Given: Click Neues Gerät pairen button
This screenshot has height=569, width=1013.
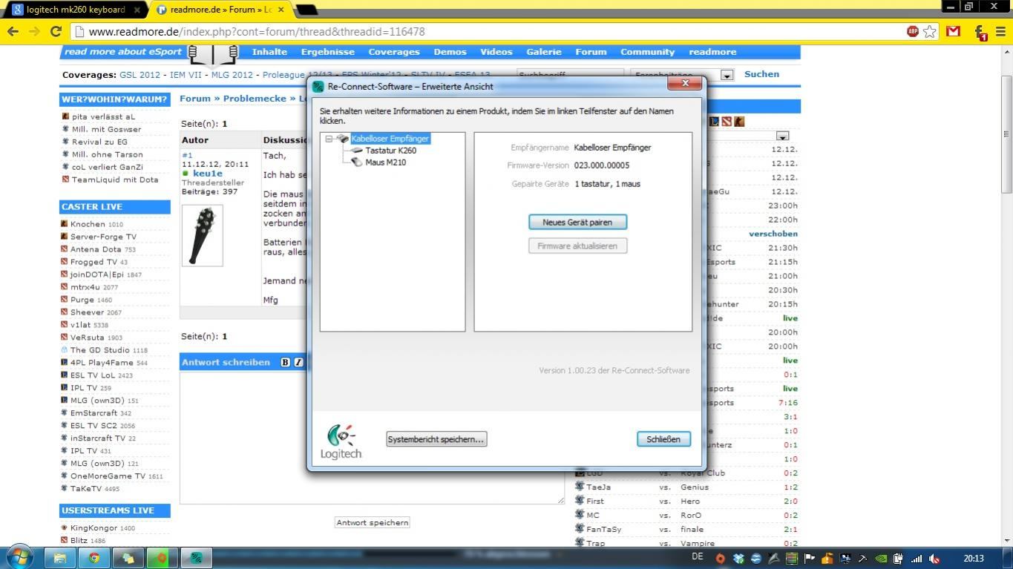Looking at the screenshot, I should (x=577, y=222).
